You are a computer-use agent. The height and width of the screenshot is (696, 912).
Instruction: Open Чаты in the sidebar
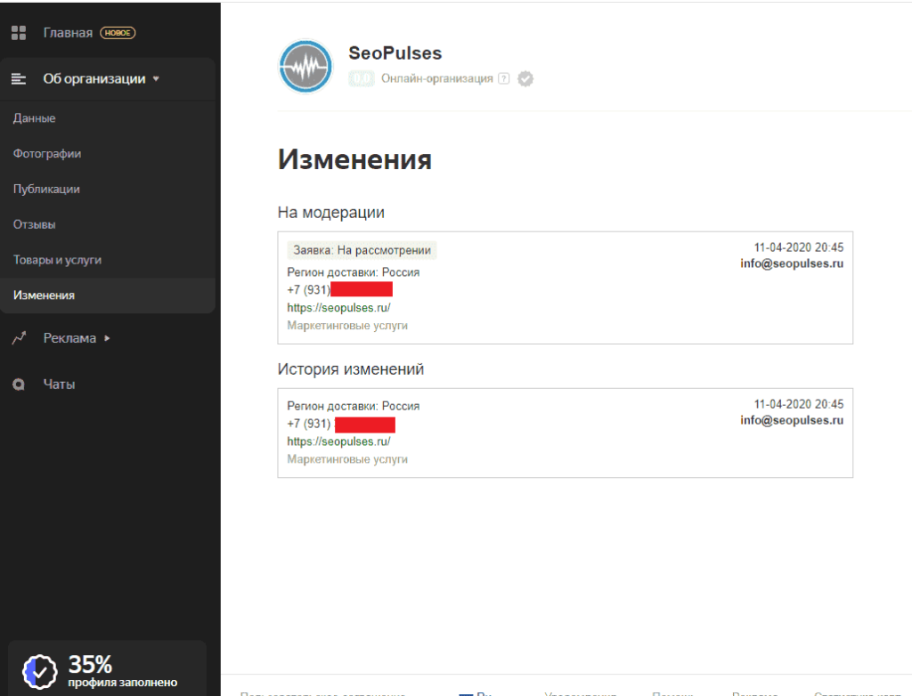point(59,384)
